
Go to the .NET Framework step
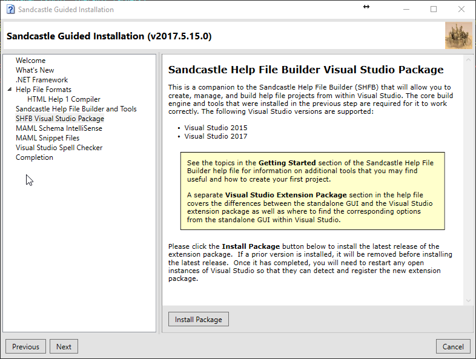point(42,80)
